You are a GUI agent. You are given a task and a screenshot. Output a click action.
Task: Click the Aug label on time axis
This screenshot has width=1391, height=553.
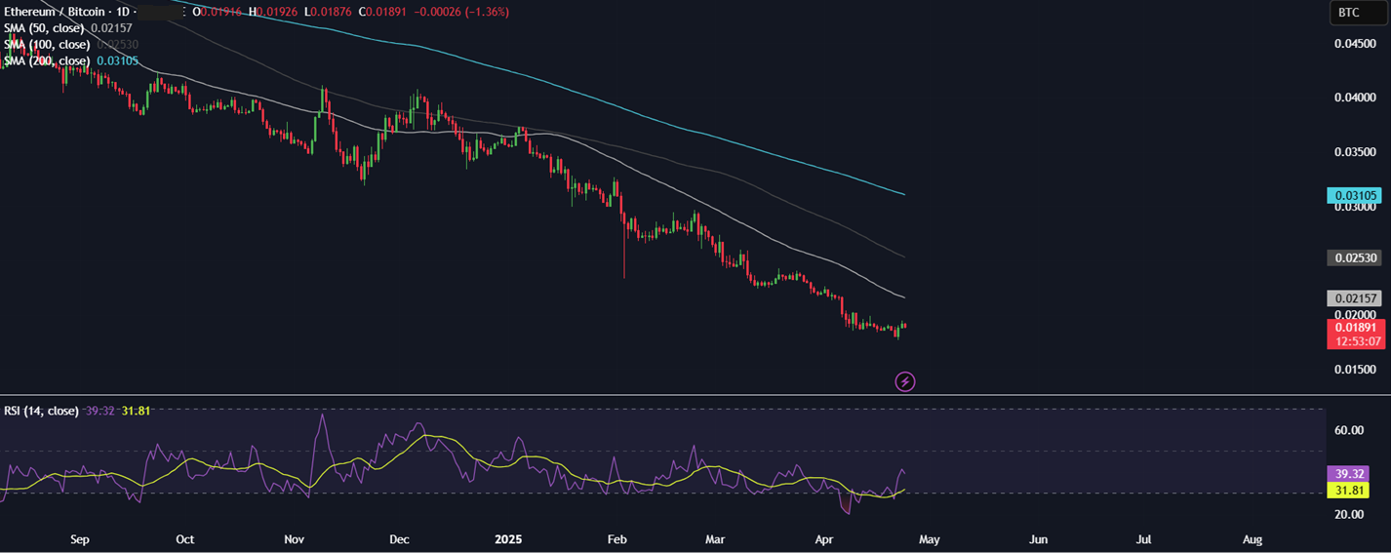(1252, 539)
